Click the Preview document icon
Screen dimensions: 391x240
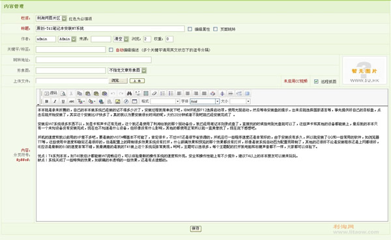(63, 94)
